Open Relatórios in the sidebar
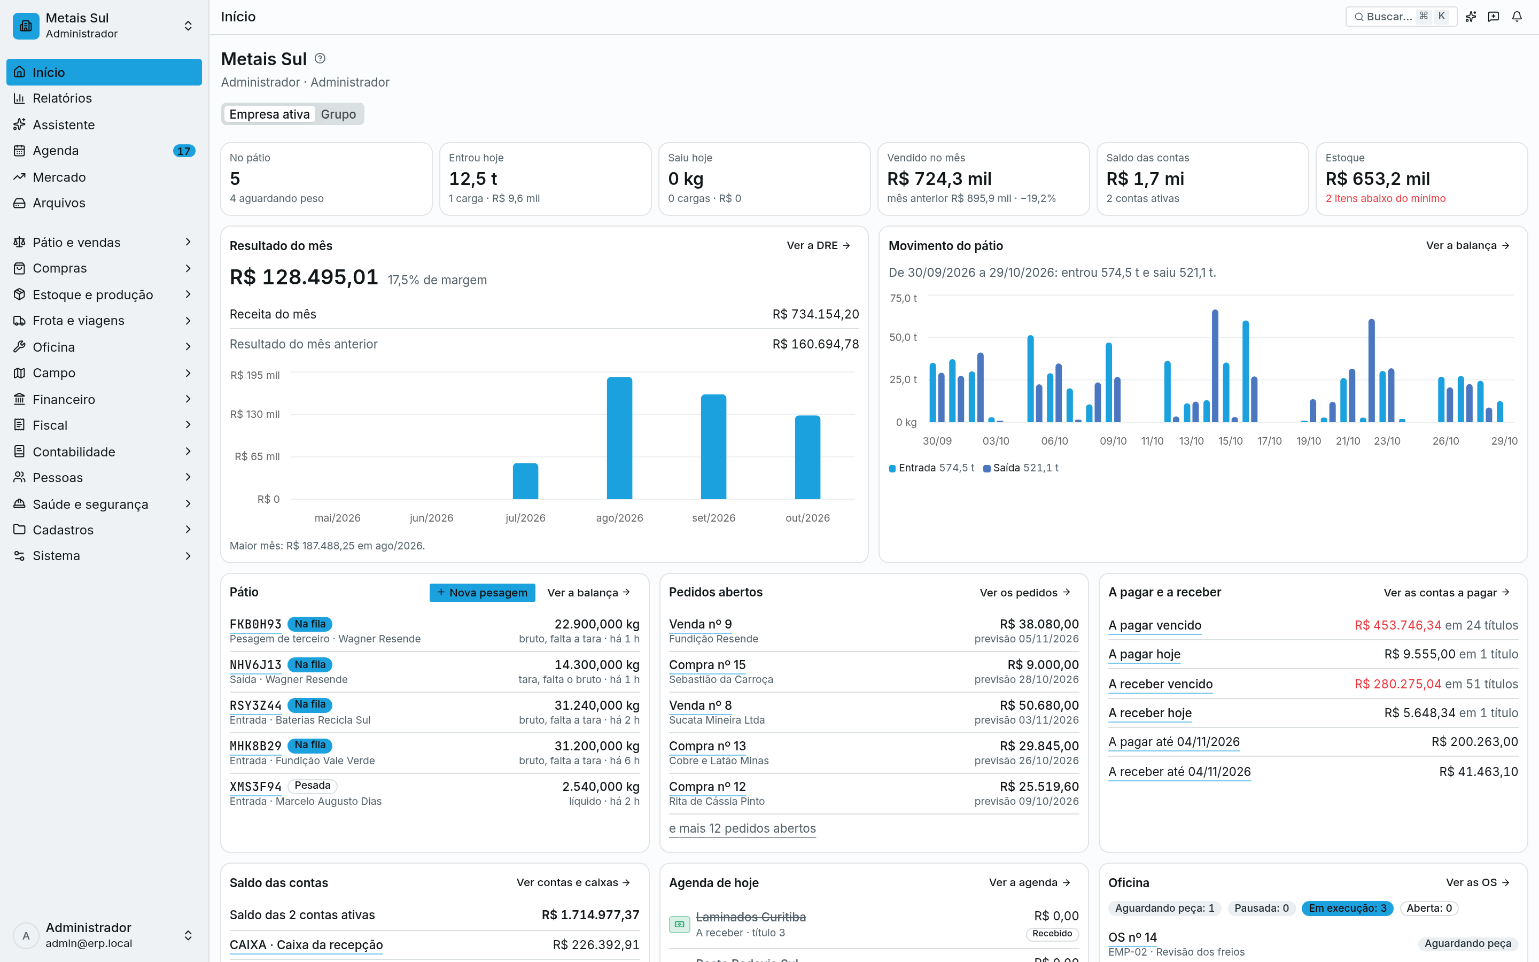1539x962 pixels. (104, 98)
